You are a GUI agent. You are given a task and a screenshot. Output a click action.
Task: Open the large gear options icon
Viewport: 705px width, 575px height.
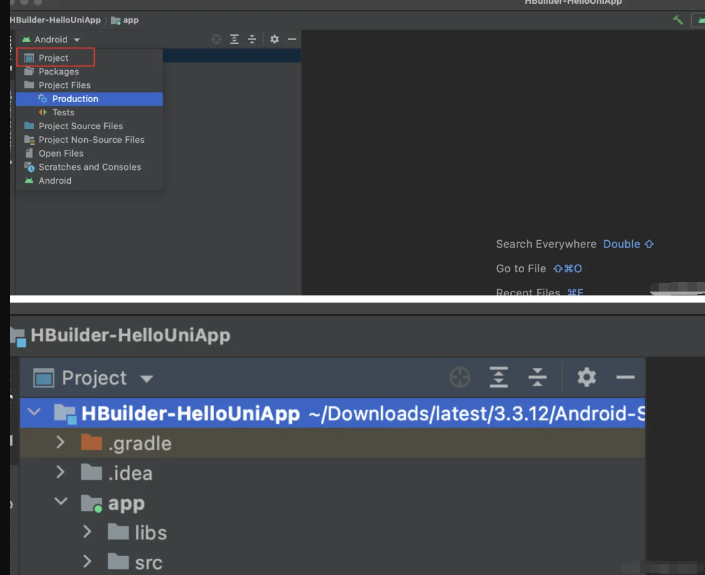pyautogui.click(x=587, y=377)
